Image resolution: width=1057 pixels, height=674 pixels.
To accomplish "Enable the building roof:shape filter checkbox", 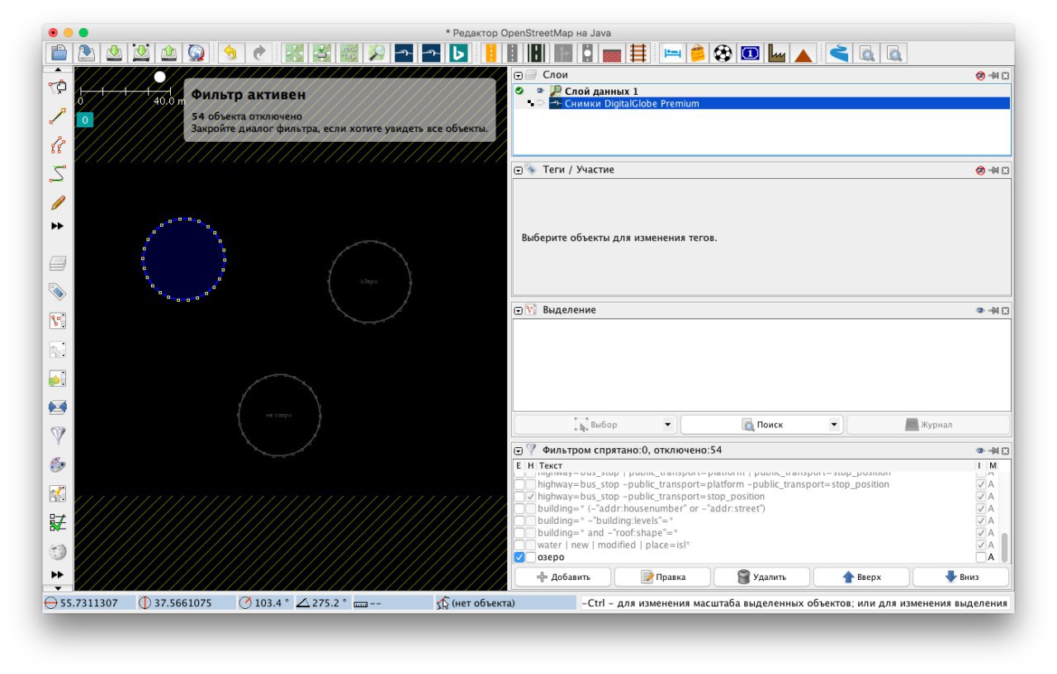I will pos(519,533).
